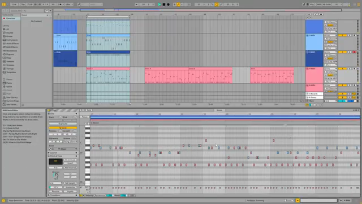Open Splice in browser Places
This screenshot has height=204, width=362.
(x=9, y=87)
